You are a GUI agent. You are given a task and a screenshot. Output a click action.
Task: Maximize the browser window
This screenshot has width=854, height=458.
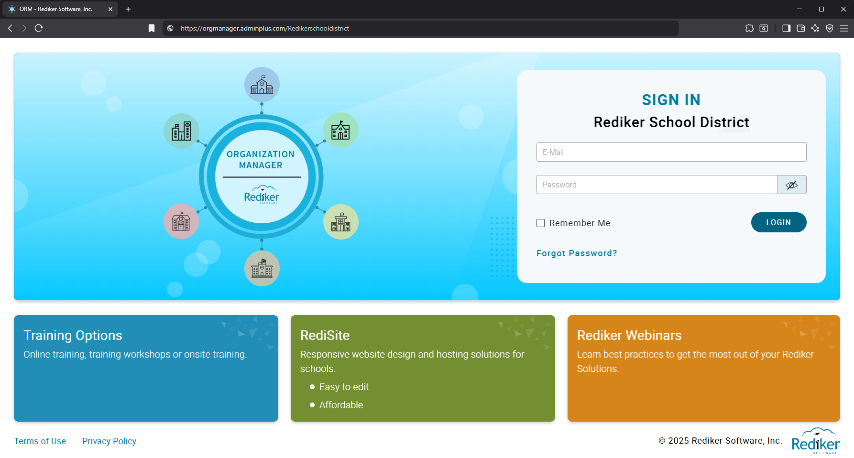[821, 9]
